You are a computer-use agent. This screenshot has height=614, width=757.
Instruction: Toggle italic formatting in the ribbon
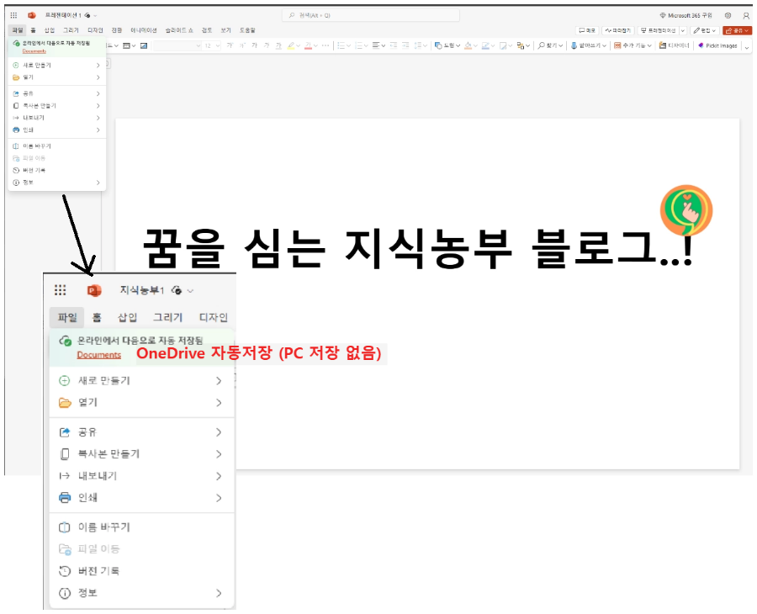tap(267, 44)
